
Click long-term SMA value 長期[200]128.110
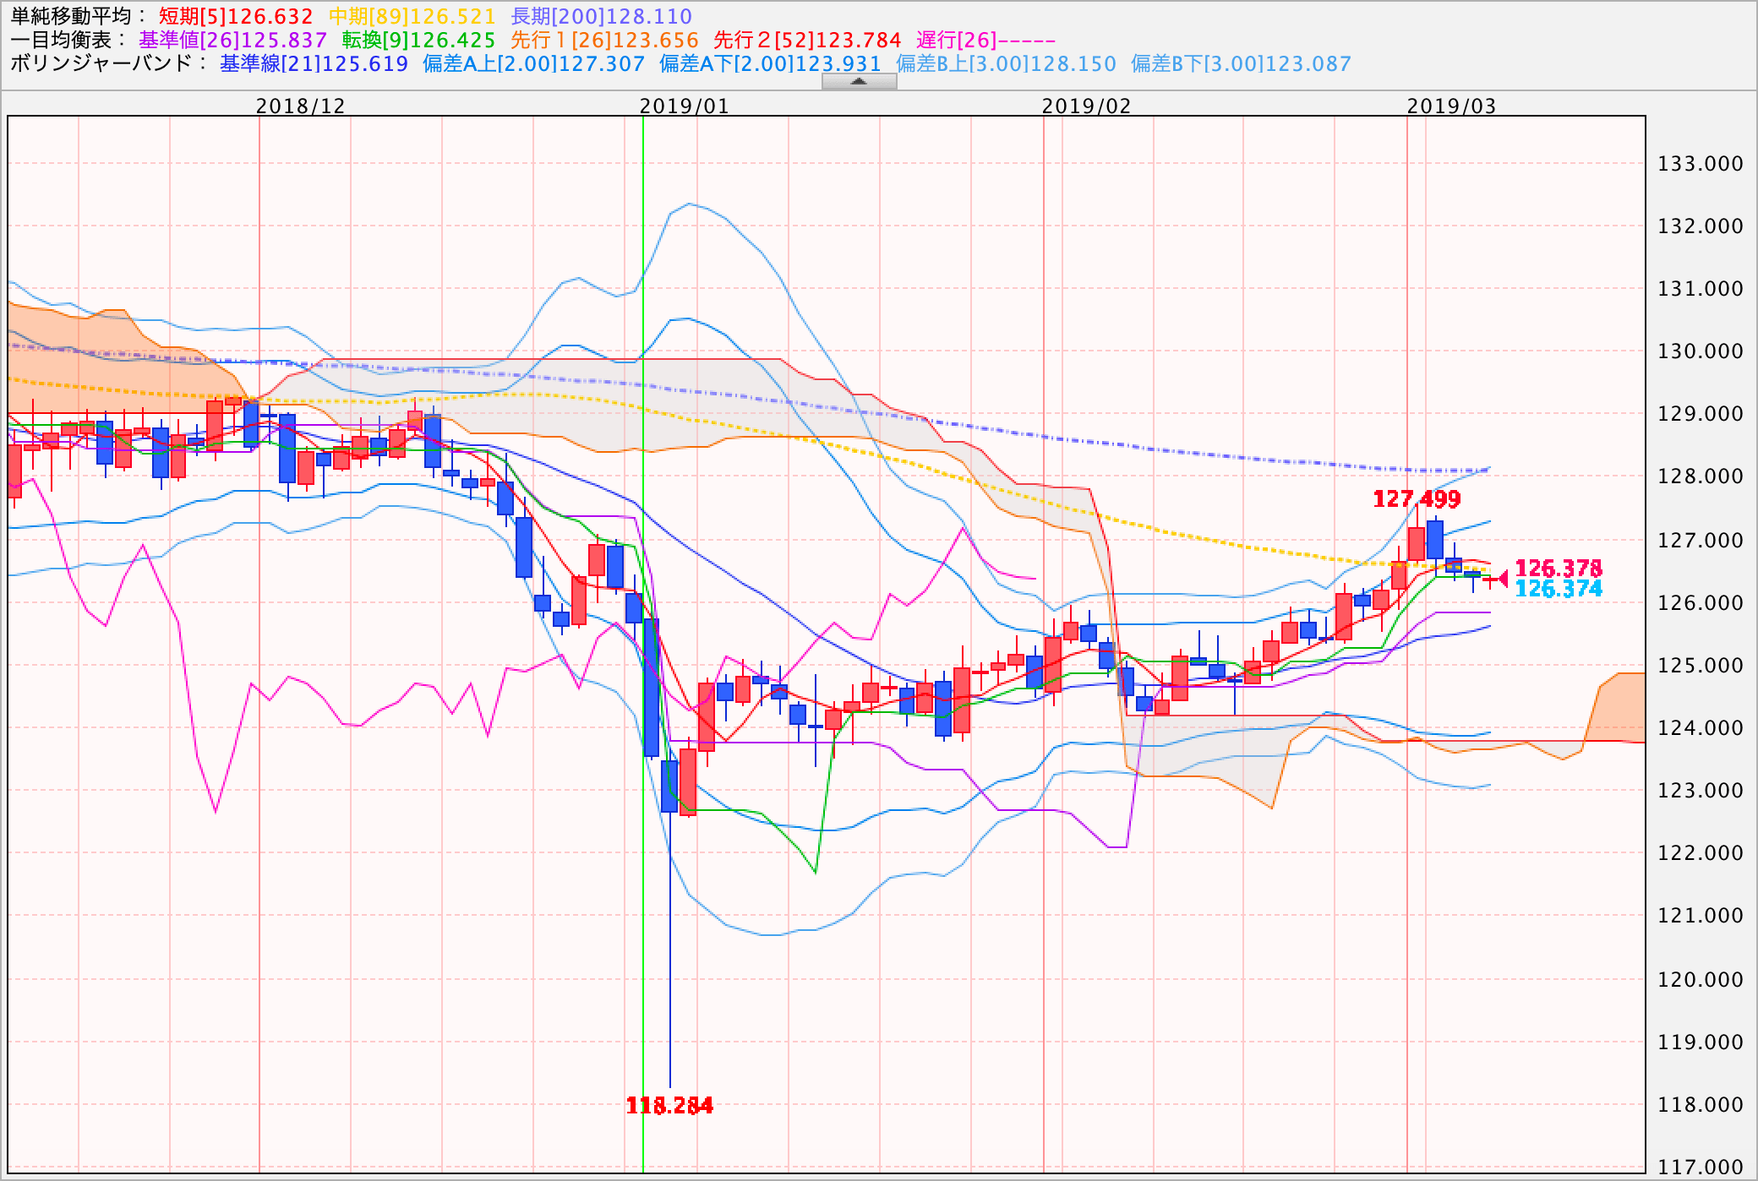[x=601, y=16]
